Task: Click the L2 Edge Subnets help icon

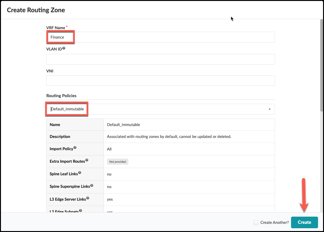Action: [81, 211]
